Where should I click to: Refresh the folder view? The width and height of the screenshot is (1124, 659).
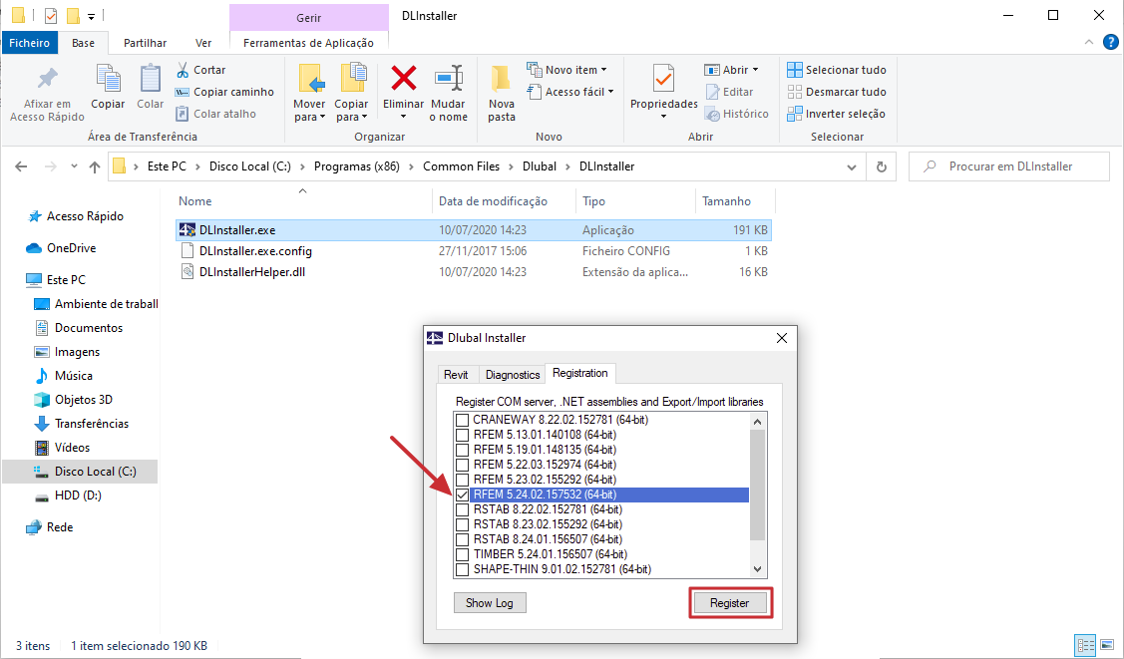[x=881, y=166]
